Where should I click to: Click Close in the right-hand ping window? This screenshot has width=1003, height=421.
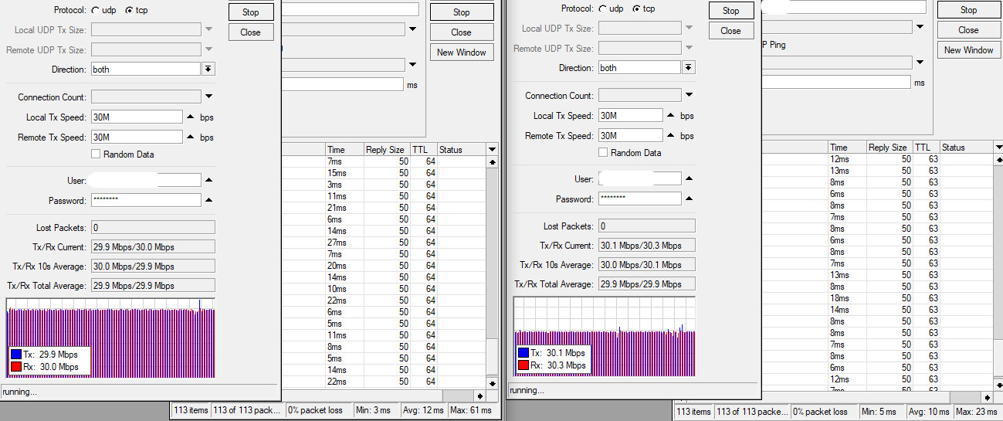click(x=969, y=30)
